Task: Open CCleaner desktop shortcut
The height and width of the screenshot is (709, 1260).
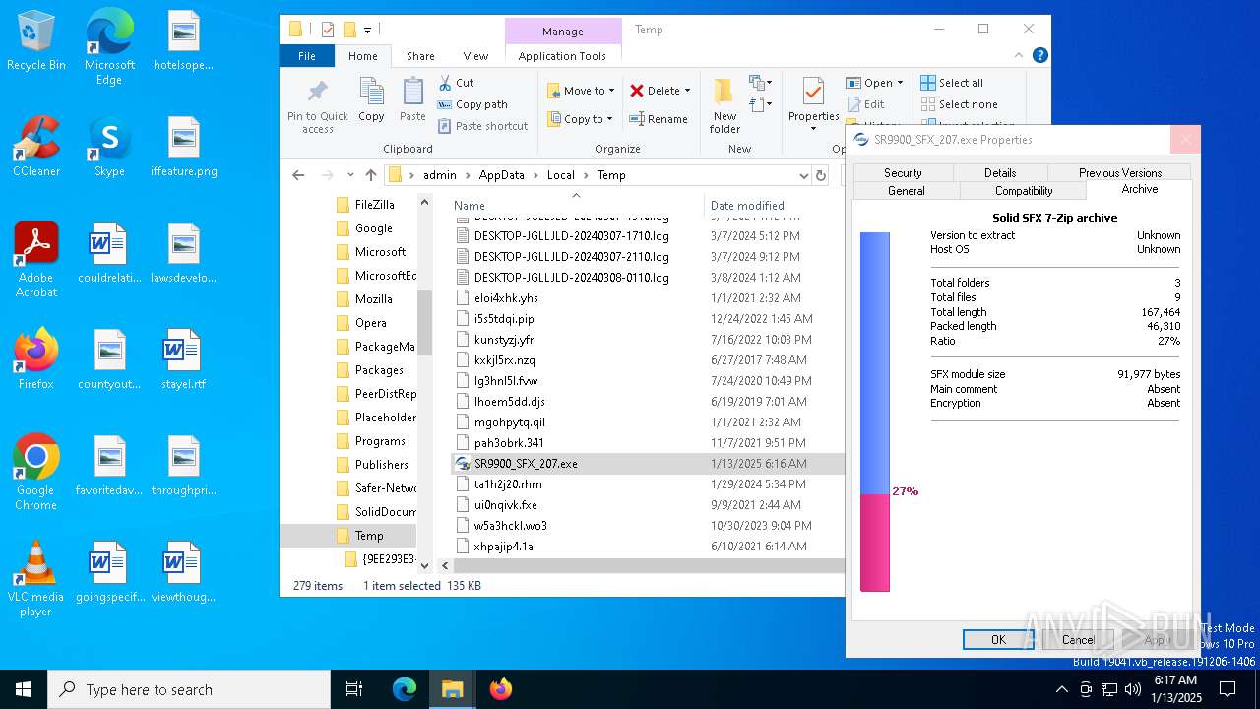Action: (36, 147)
